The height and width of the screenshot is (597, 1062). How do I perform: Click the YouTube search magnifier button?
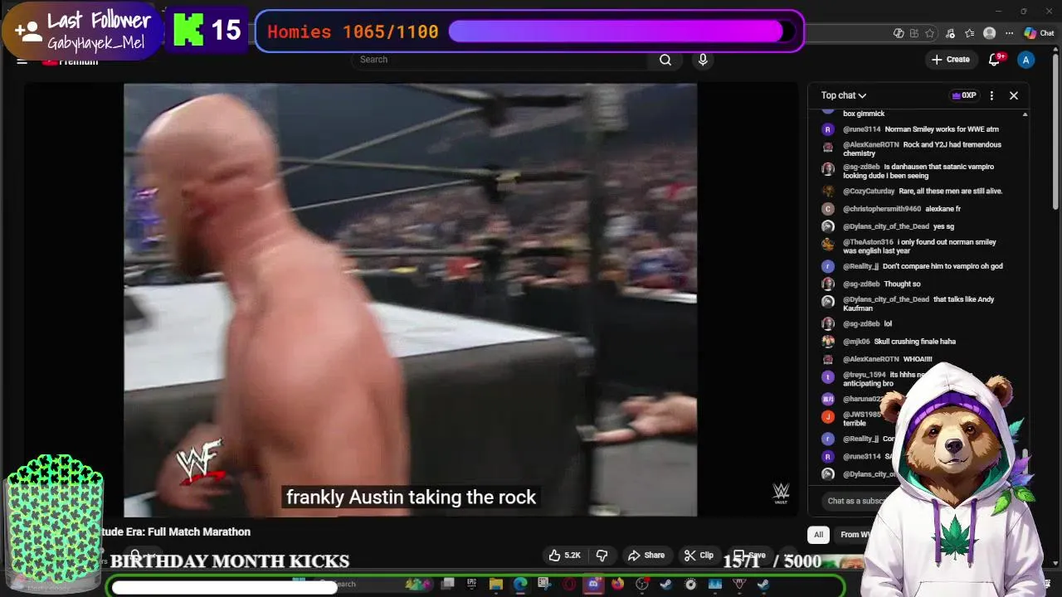pos(665,60)
